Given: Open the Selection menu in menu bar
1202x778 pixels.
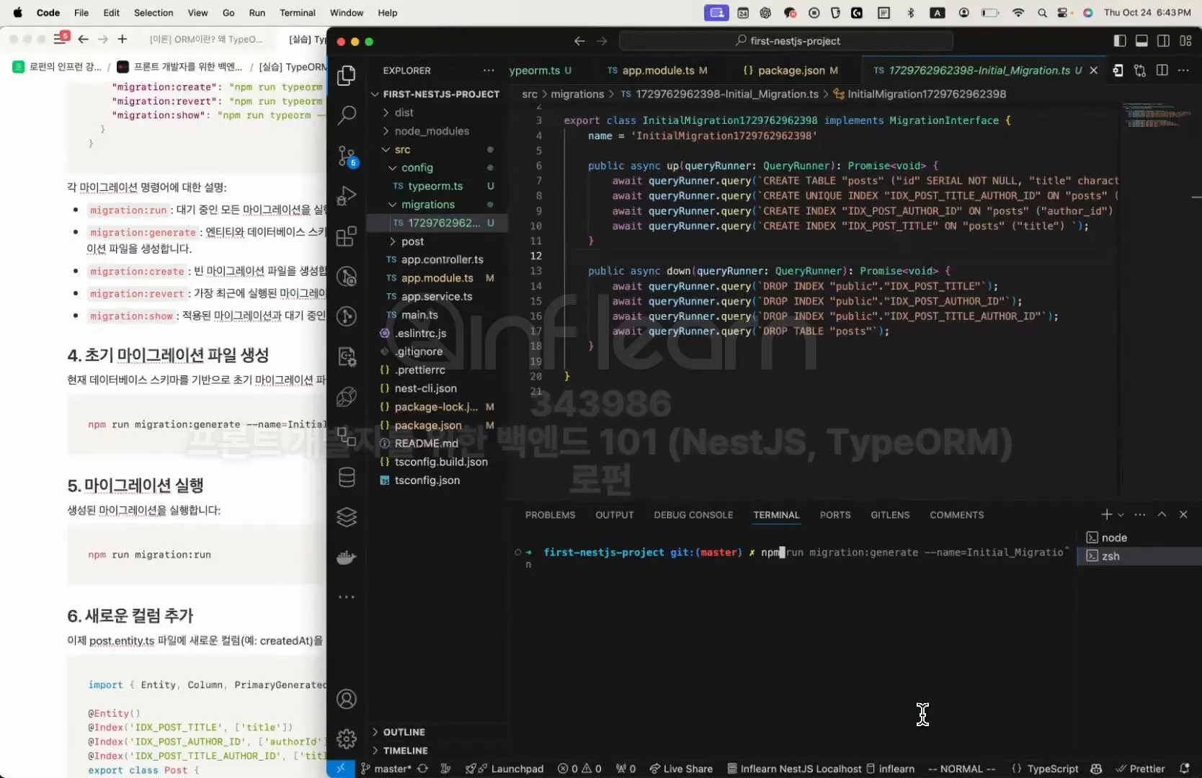Looking at the screenshot, I should (x=153, y=13).
